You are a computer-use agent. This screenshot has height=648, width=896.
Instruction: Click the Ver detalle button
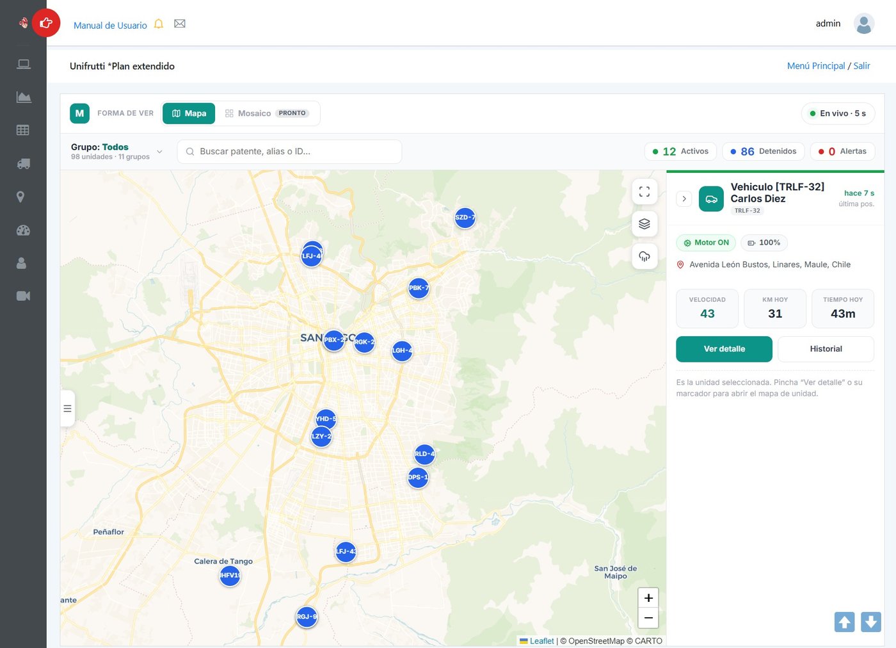pos(724,349)
